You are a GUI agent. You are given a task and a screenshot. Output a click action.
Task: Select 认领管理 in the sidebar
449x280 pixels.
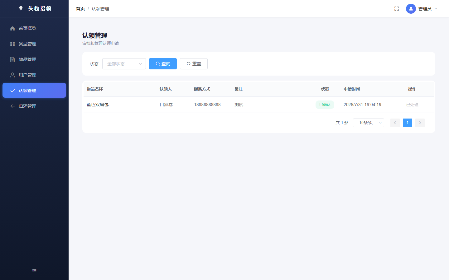pos(34,90)
